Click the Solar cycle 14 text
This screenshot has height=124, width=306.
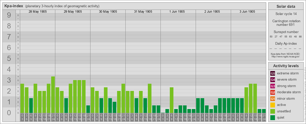[286, 14]
